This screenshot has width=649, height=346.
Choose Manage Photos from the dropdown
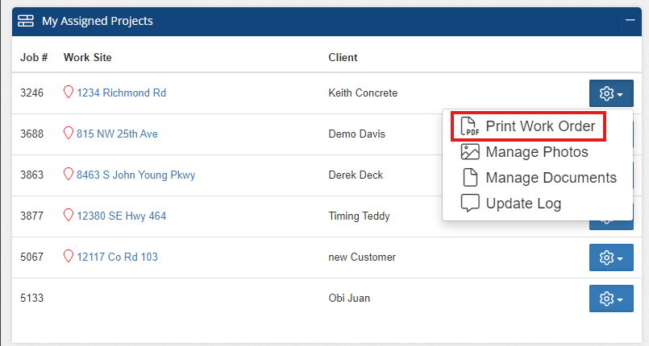click(537, 152)
